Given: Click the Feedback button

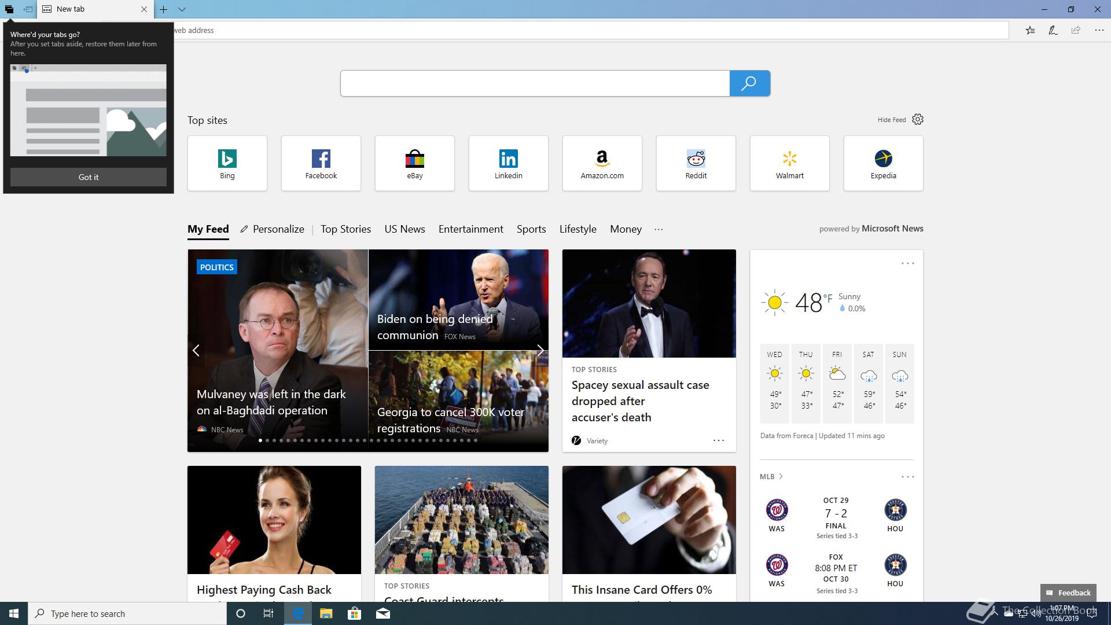Looking at the screenshot, I should point(1068,593).
